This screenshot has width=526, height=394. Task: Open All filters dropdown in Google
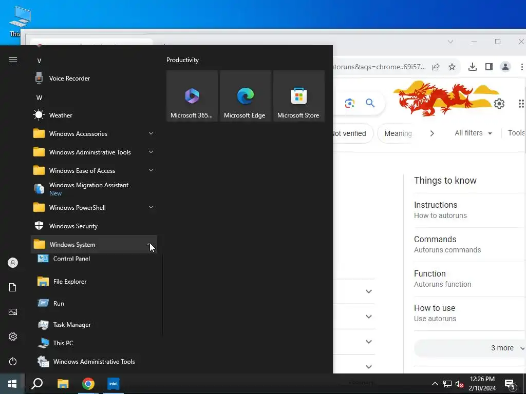tap(473, 133)
